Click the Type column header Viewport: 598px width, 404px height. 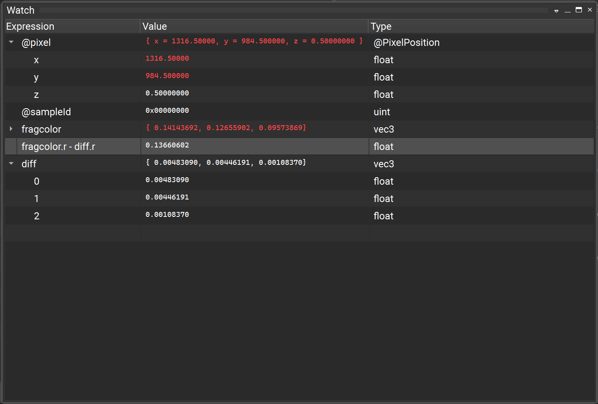pos(381,26)
